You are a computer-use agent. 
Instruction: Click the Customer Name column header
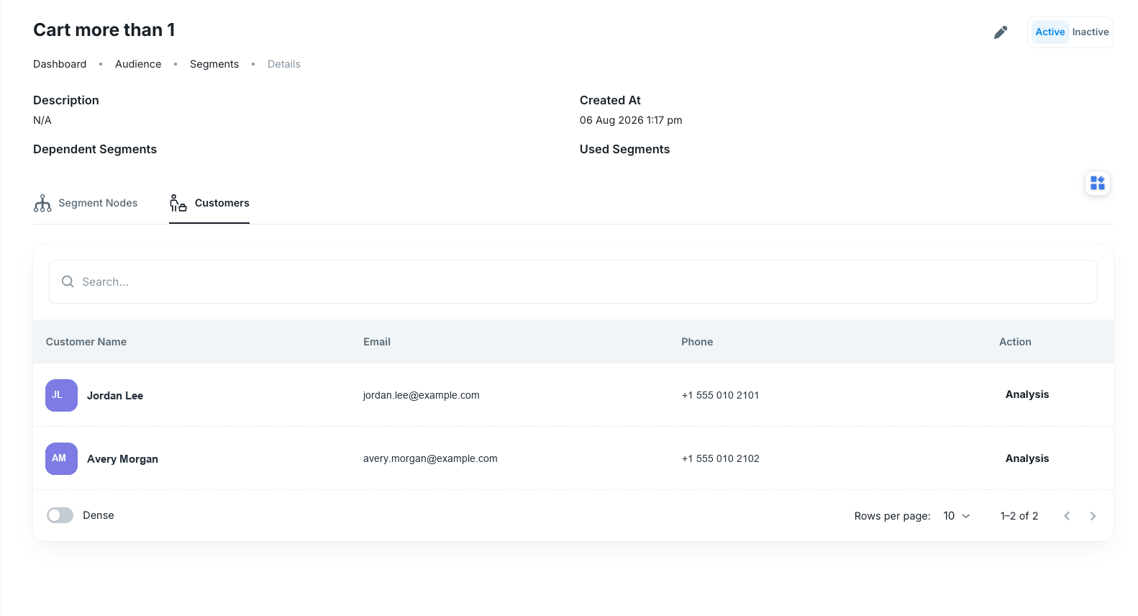point(86,342)
